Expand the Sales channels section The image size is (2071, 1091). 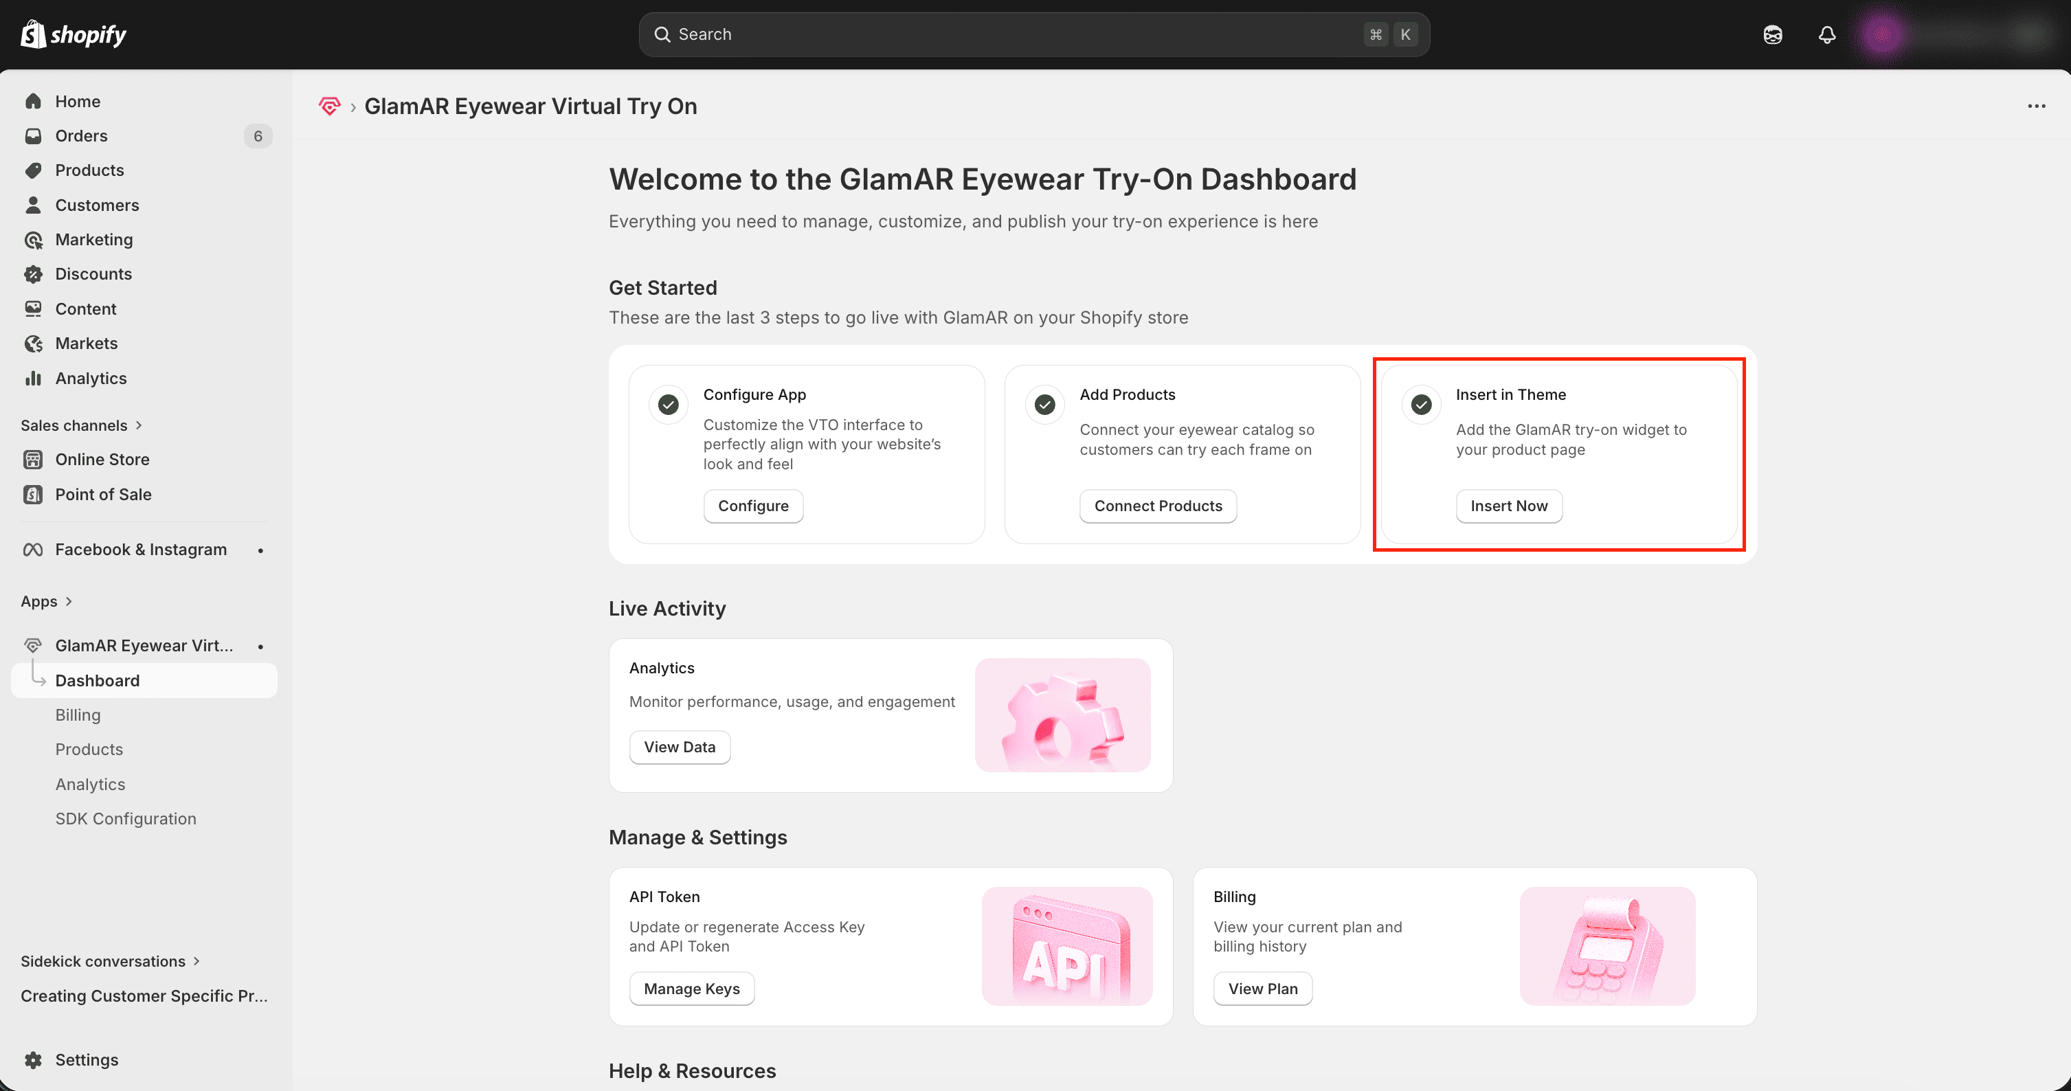click(81, 425)
